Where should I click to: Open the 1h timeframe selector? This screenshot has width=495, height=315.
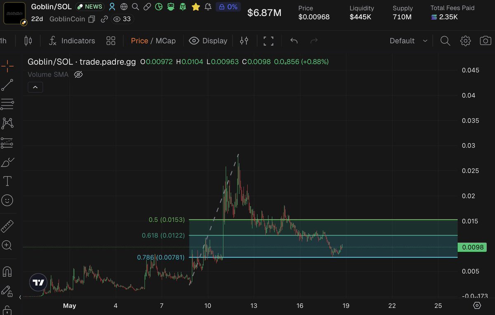click(x=3, y=40)
